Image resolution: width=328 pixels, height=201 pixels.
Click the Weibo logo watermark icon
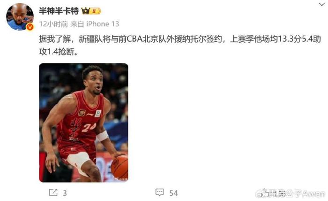262,193
